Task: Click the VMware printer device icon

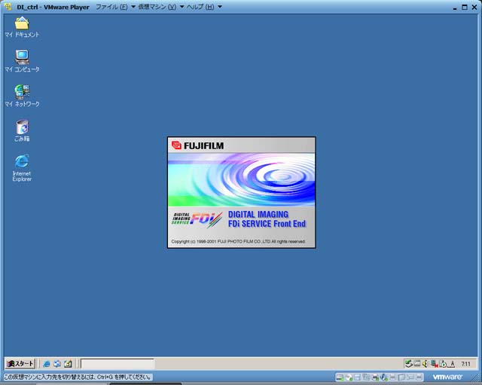Action: coord(375,377)
